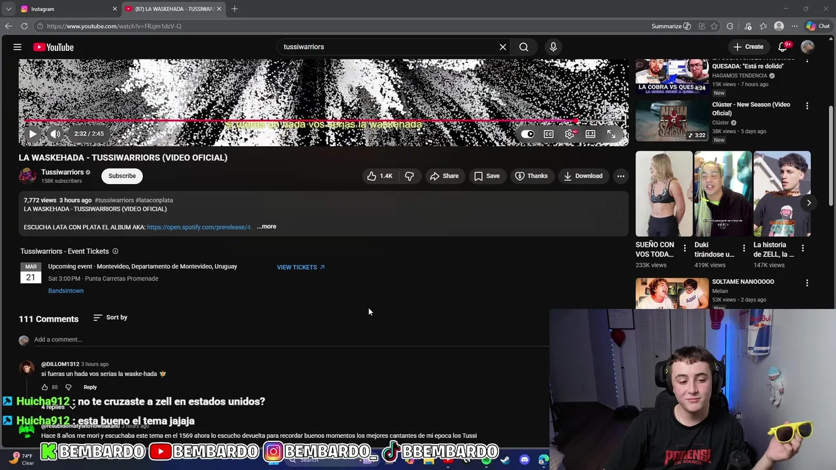Open browser extensions puzzle icon
836x470 pixels.
(x=730, y=26)
